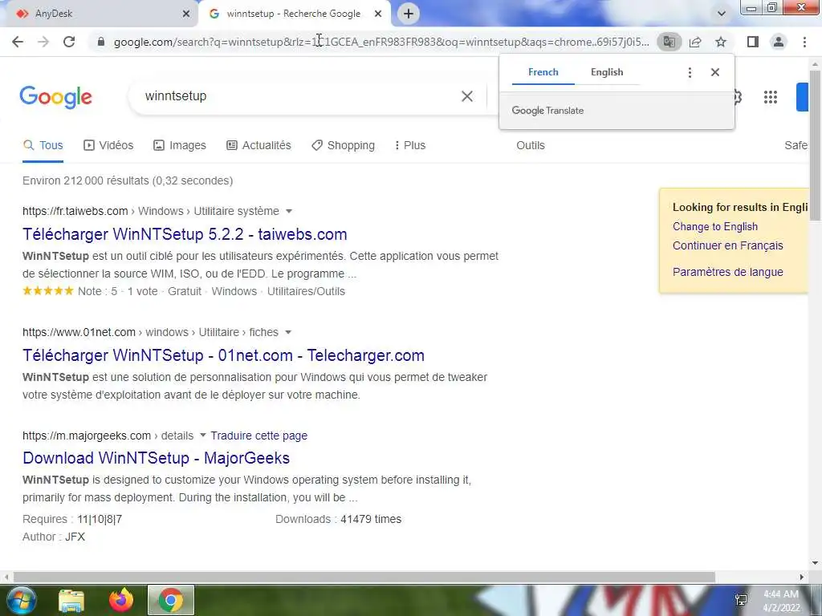Reload the current page
The image size is (822, 616).
[69, 42]
